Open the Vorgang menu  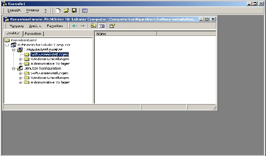pyautogui.click(x=16, y=26)
